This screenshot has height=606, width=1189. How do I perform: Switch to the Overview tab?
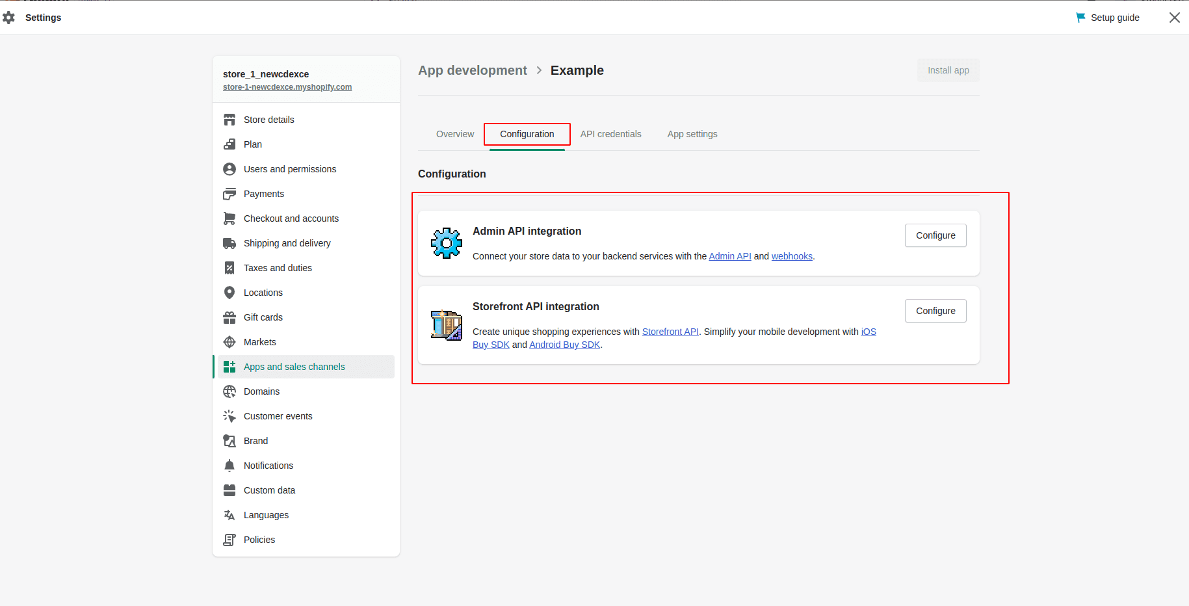455,134
